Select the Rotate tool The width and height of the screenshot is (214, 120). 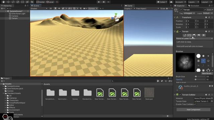(13, 2)
